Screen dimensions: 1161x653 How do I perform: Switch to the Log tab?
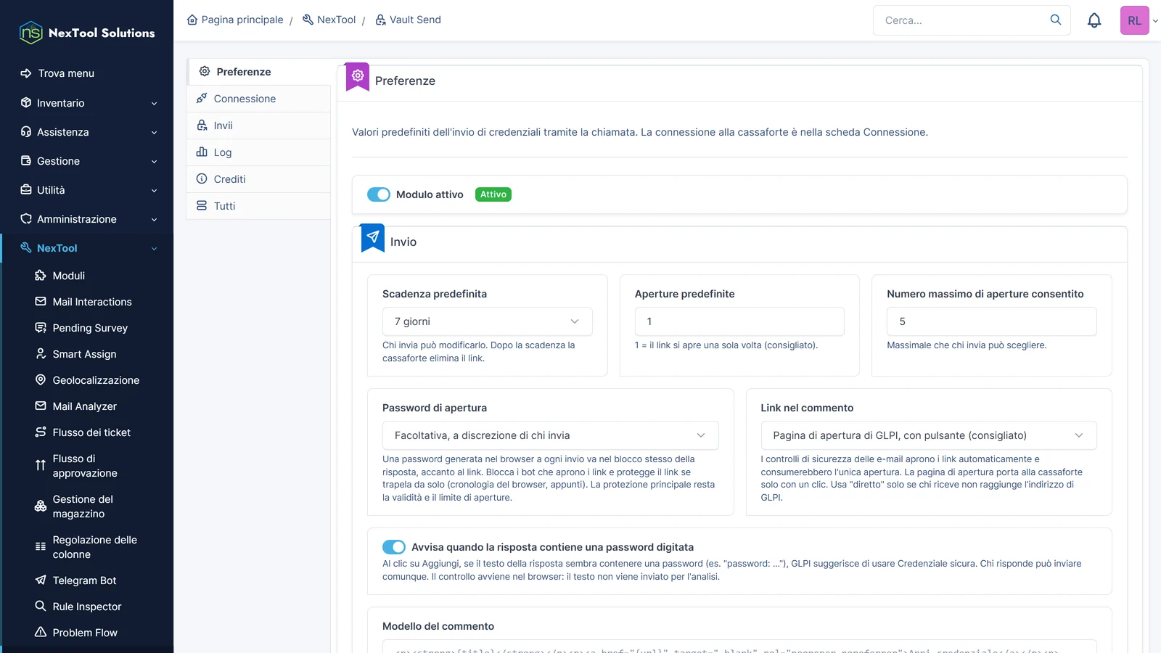[x=258, y=152]
